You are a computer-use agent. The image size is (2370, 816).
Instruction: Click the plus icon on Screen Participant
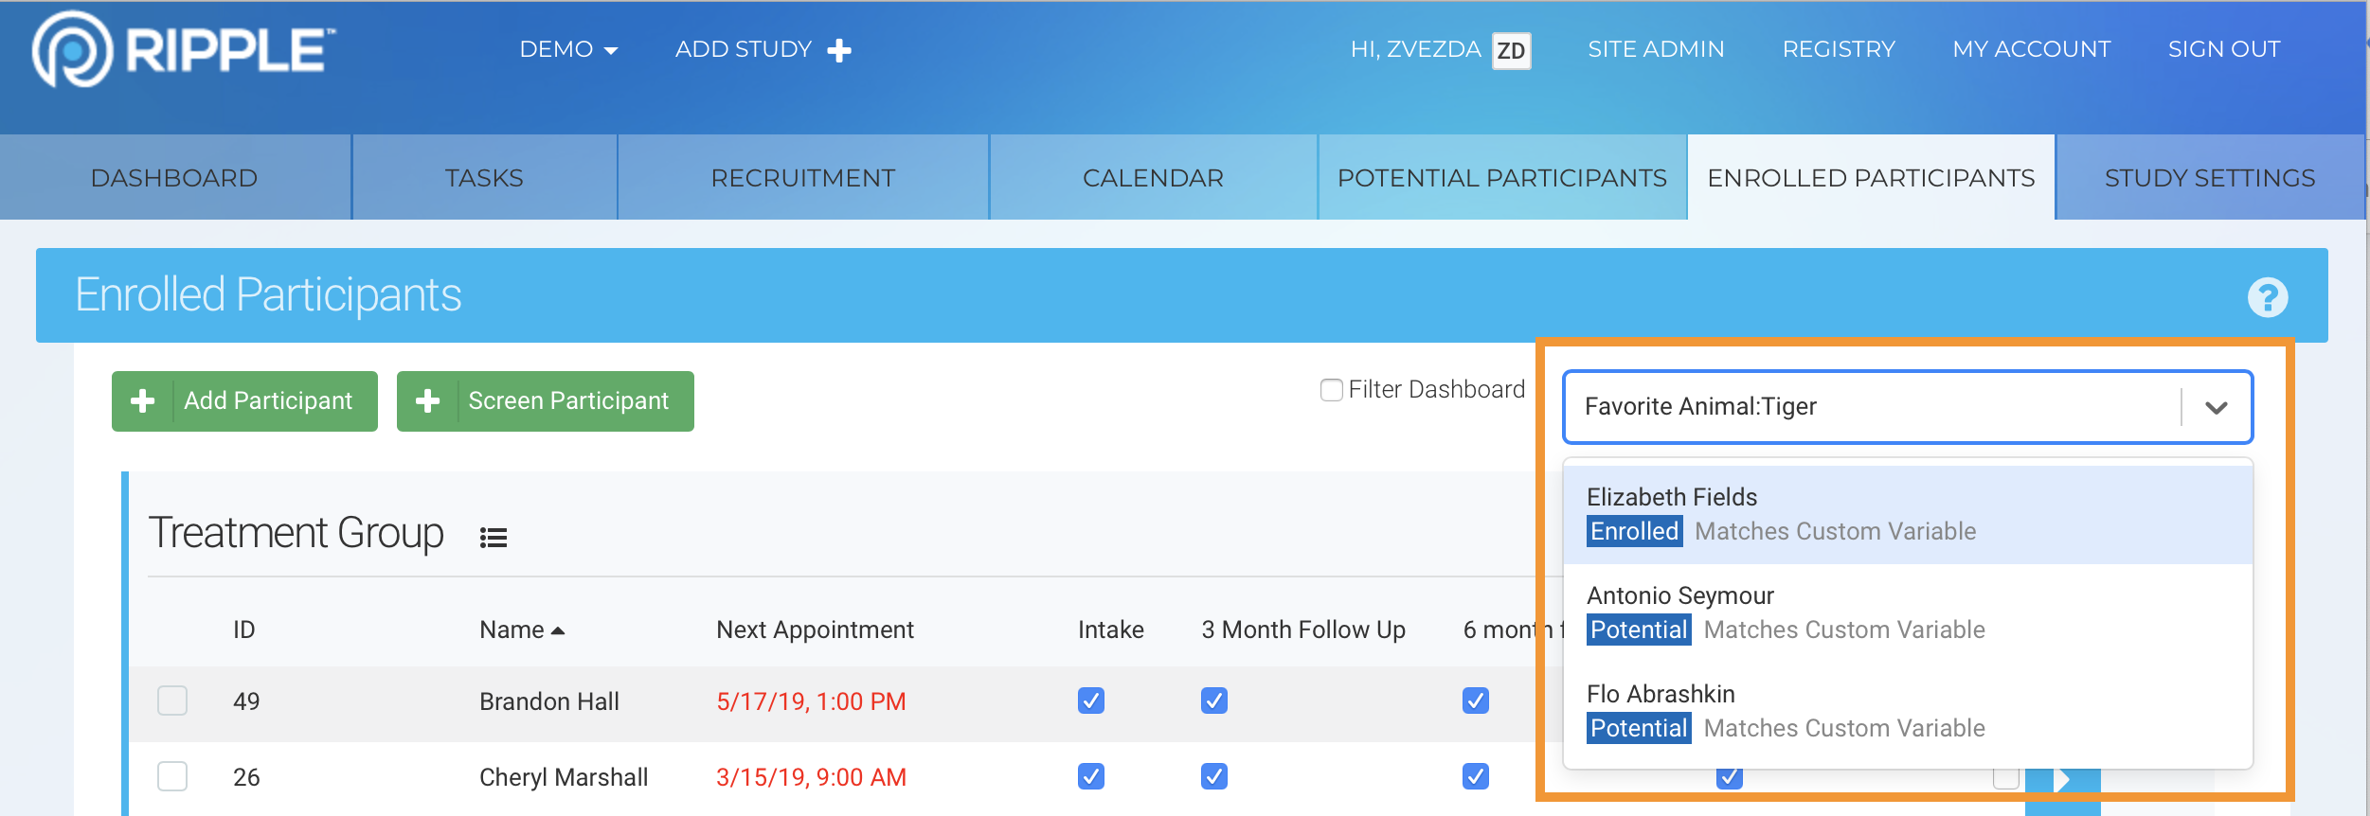coord(428,401)
